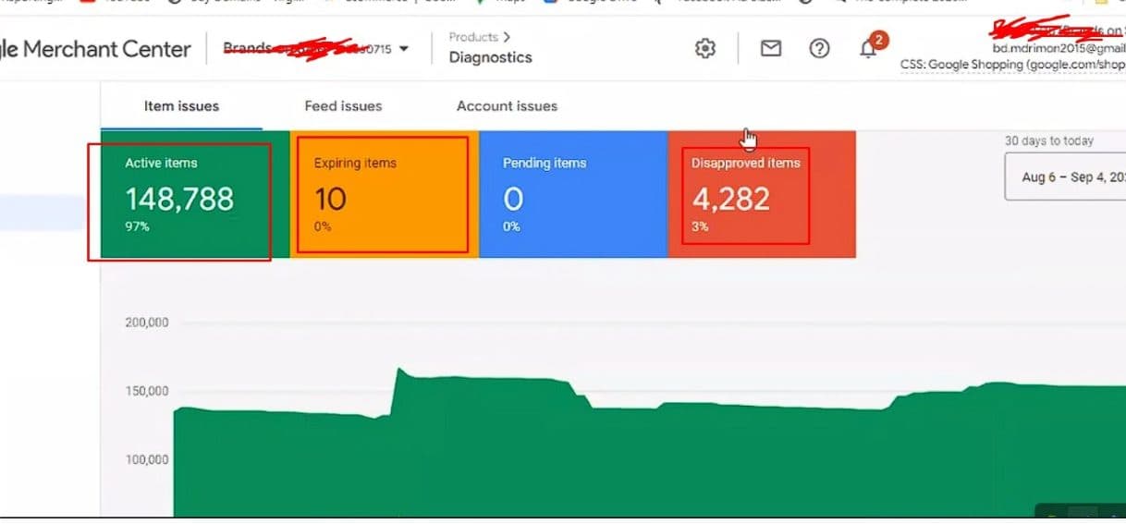Click the 100,000 axis label
Screen dimensions: 1126x524
point(146,459)
